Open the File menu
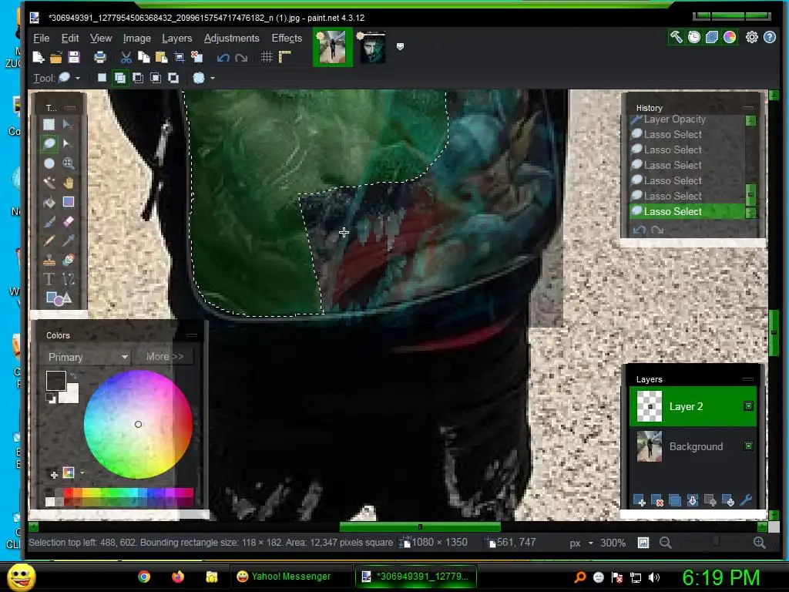Image resolution: width=789 pixels, height=592 pixels. click(42, 39)
